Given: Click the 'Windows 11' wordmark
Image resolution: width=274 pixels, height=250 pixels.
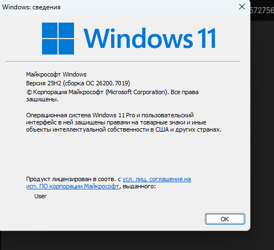Looking at the screenshot, I should click(x=150, y=38).
